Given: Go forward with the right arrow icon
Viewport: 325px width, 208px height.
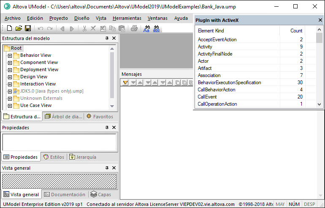Looking at the screenshot, I should click(x=72, y=29).
